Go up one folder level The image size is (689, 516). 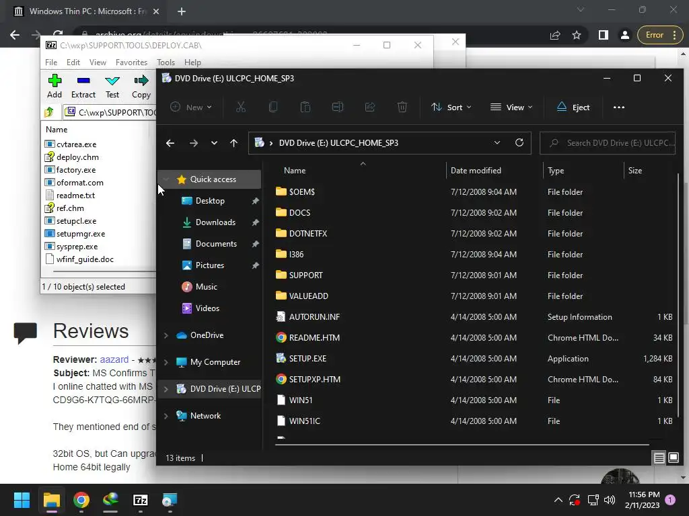point(233,143)
